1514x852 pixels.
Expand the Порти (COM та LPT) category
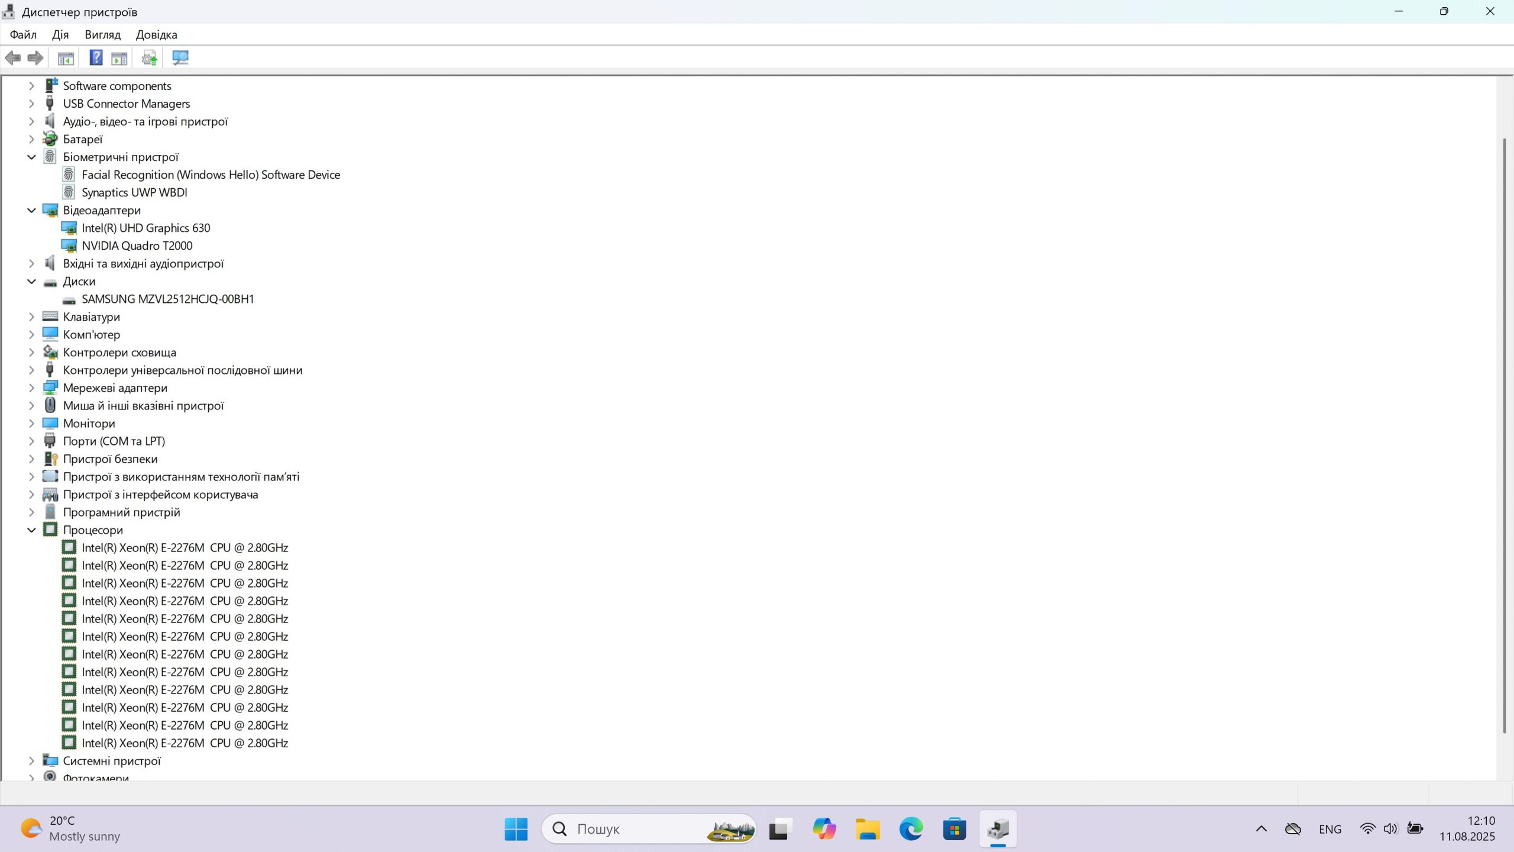[x=31, y=441]
